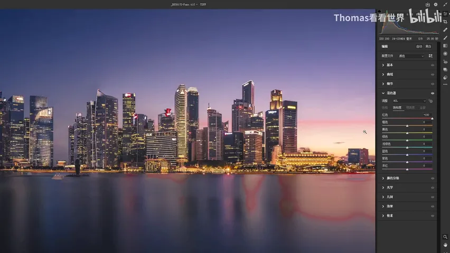The image size is (450, 253).
Task: Open the Snapshots panel icon
Action: pyautogui.click(x=445, y=70)
